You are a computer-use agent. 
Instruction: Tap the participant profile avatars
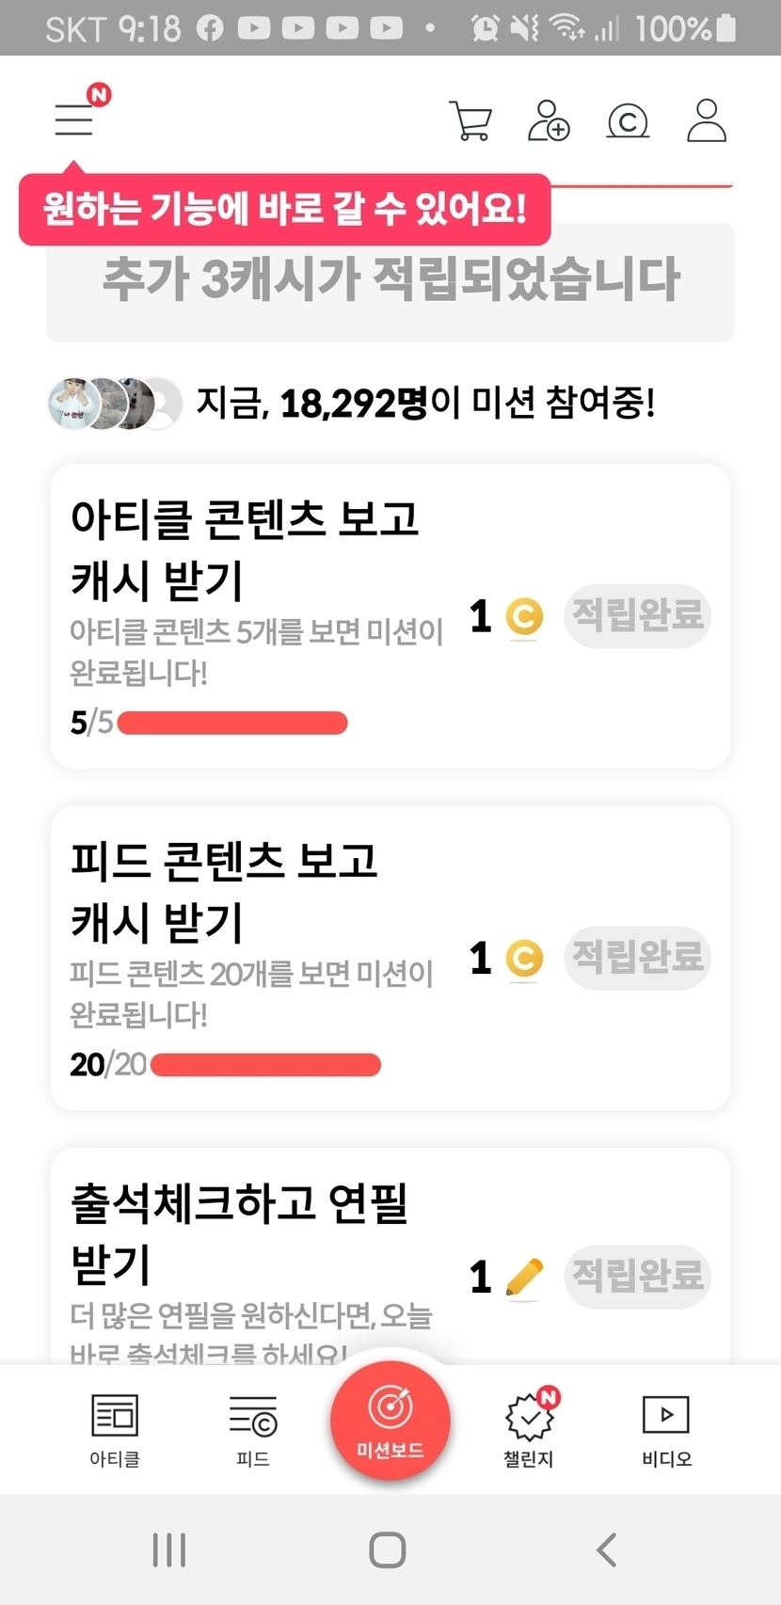coord(114,404)
